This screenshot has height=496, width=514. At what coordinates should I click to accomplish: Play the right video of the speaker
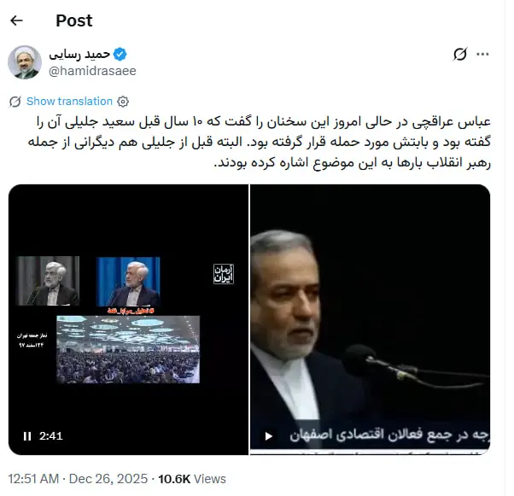point(269,436)
